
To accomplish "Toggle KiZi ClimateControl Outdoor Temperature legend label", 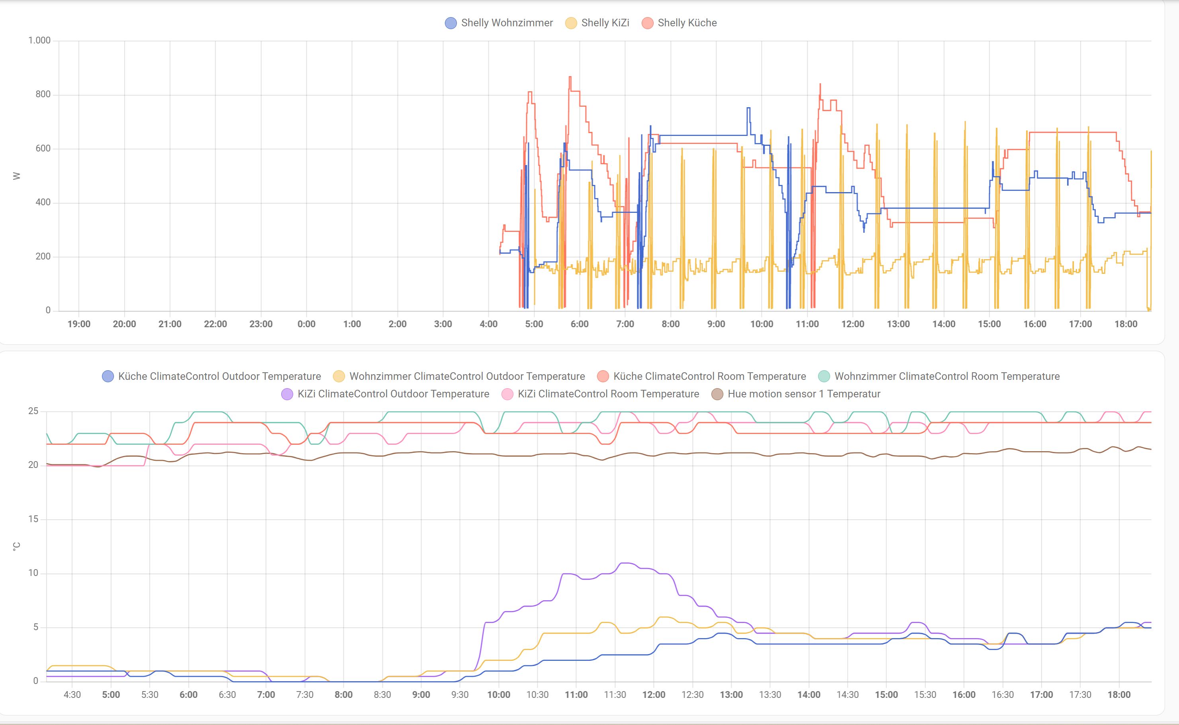I will click(393, 394).
